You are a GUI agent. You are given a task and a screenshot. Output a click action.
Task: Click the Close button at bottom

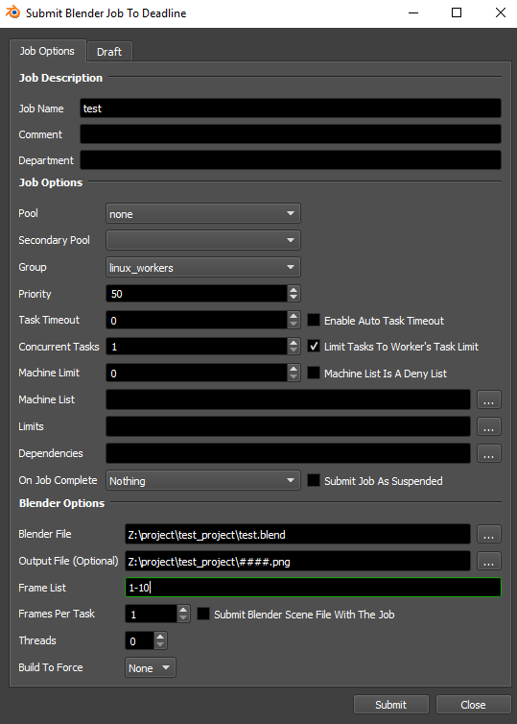point(473,705)
